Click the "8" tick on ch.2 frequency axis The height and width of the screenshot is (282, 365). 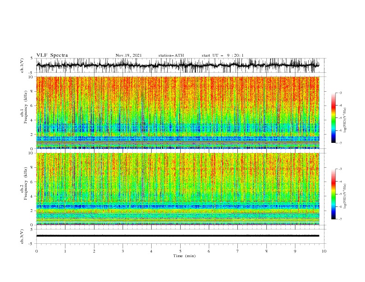click(x=33, y=168)
